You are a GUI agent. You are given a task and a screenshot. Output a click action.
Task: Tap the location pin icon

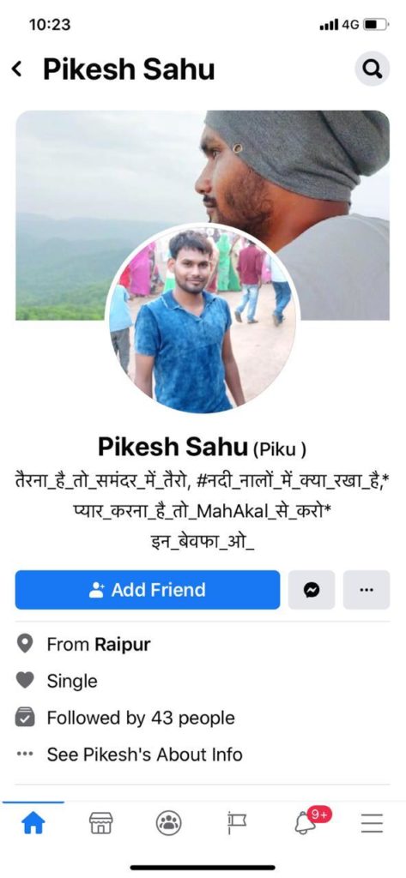pos(25,645)
